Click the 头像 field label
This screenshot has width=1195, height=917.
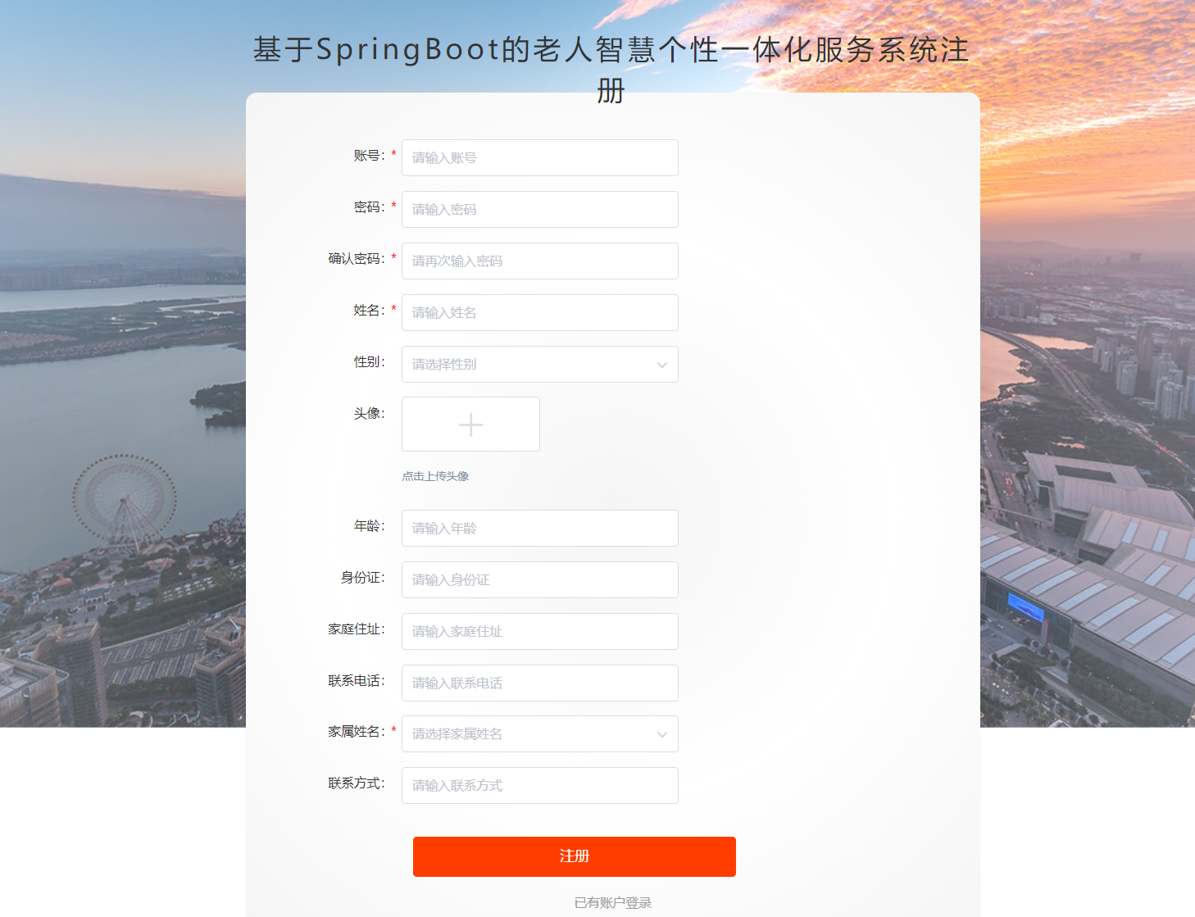tap(369, 414)
